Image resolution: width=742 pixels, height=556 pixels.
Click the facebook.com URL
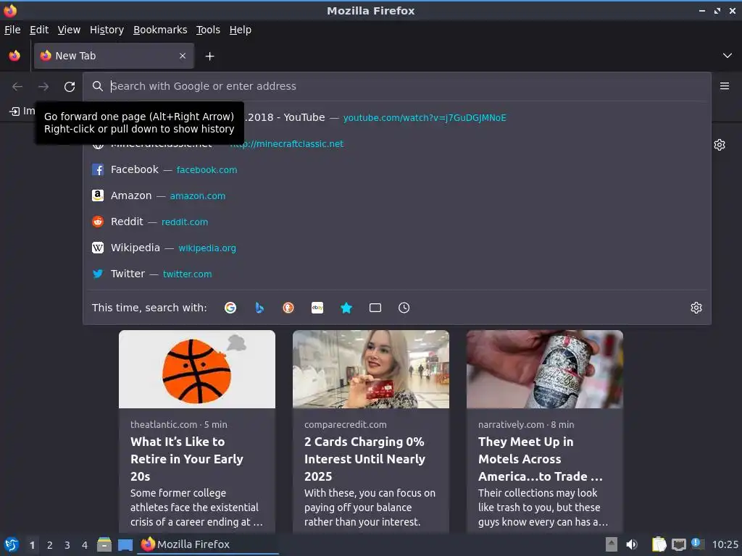click(x=207, y=169)
